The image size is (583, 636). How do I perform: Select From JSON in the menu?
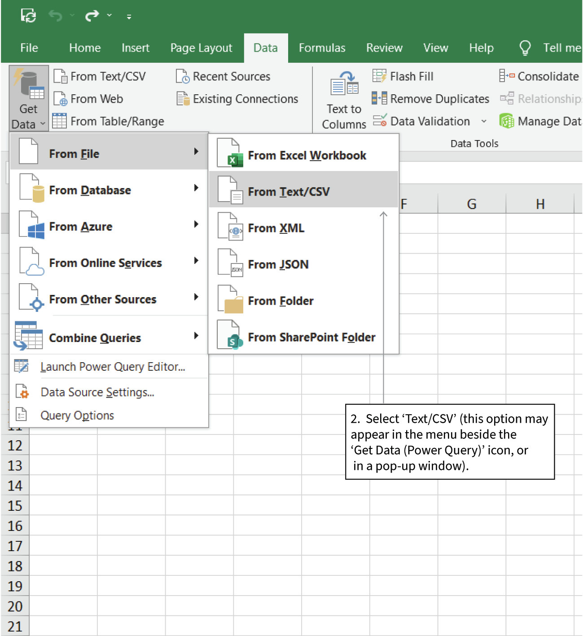[x=278, y=264]
